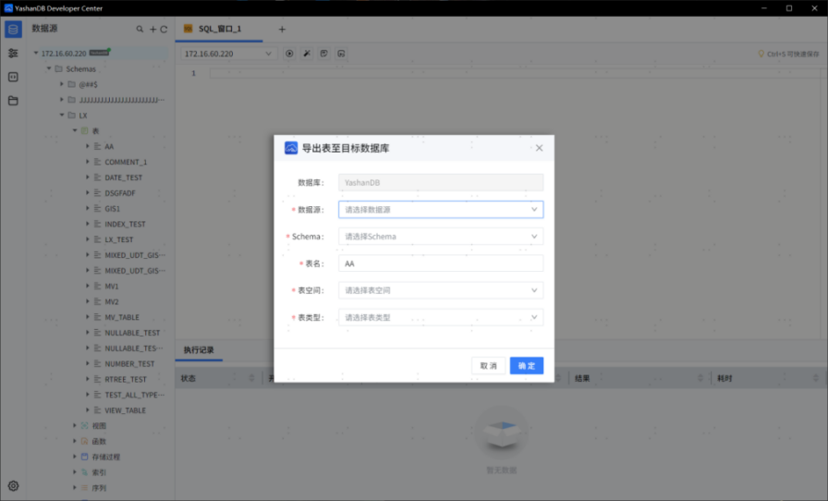Collapse the 172.16.60.220 connection node
The width and height of the screenshot is (828, 501).
(x=36, y=53)
